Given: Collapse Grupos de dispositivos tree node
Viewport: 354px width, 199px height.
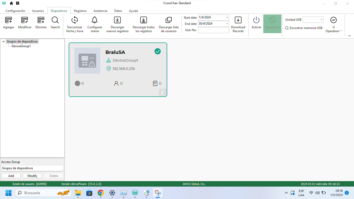Looking at the screenshot, I should coord(3,41).
